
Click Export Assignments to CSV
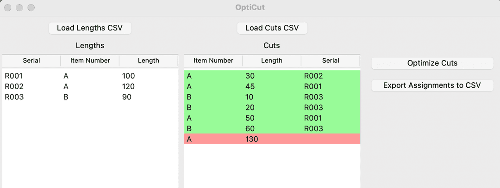pyautogui.click(x=432, y=85)
